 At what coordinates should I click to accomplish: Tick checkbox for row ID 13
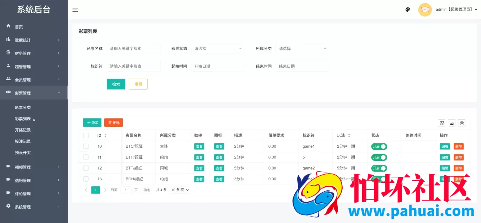[86, 179]
